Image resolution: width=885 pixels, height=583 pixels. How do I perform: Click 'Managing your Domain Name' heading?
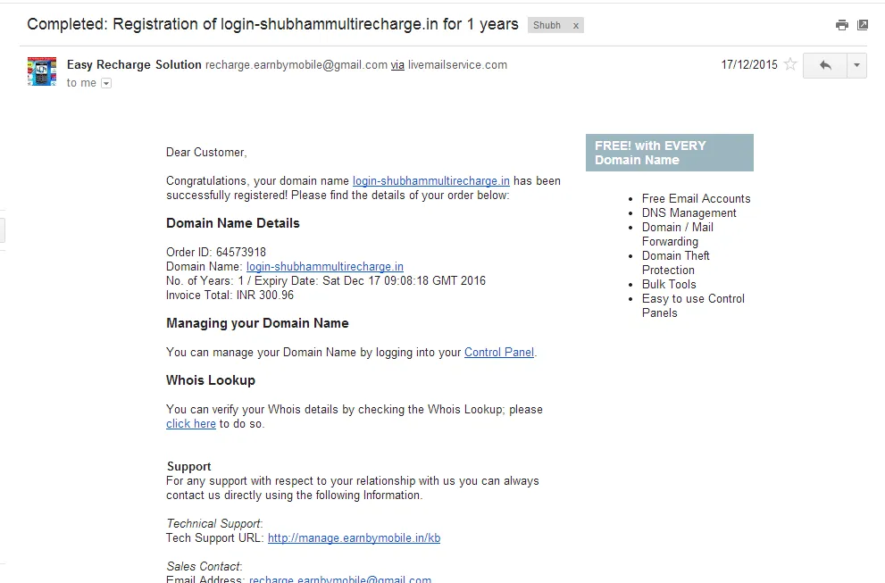257,323
